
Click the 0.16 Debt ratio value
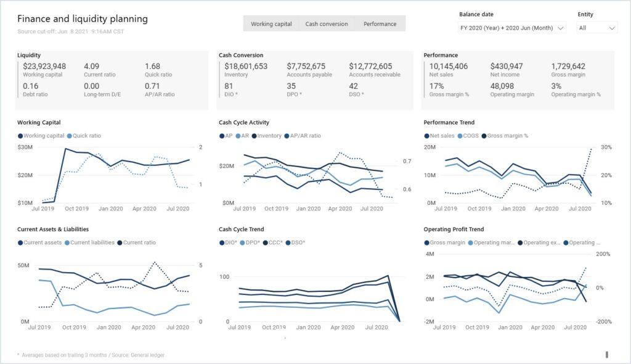pos(31,86)
